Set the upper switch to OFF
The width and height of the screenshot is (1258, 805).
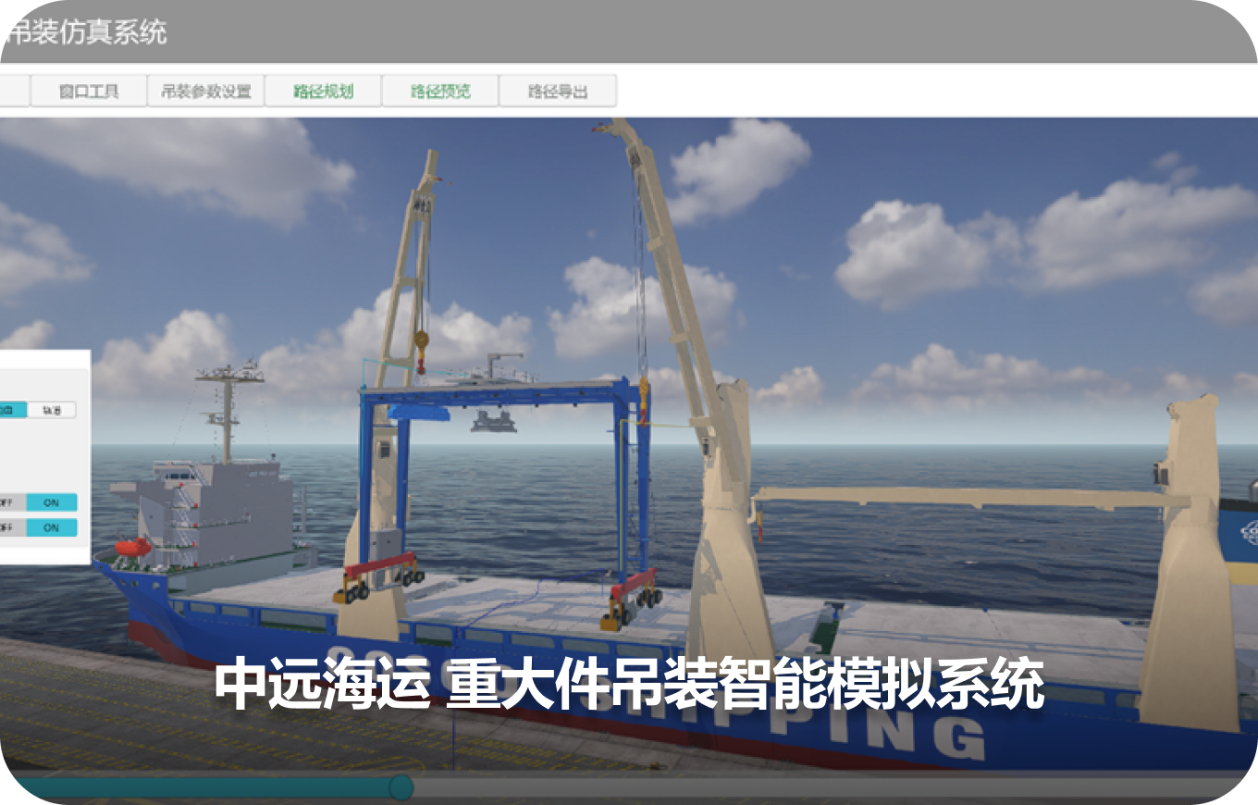click(9, 502)
